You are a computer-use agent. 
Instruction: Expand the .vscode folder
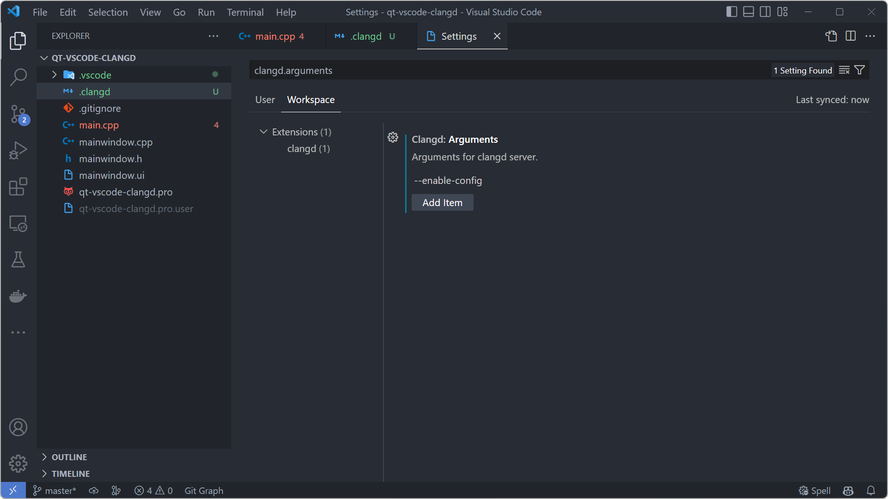(x=54, y=74)
